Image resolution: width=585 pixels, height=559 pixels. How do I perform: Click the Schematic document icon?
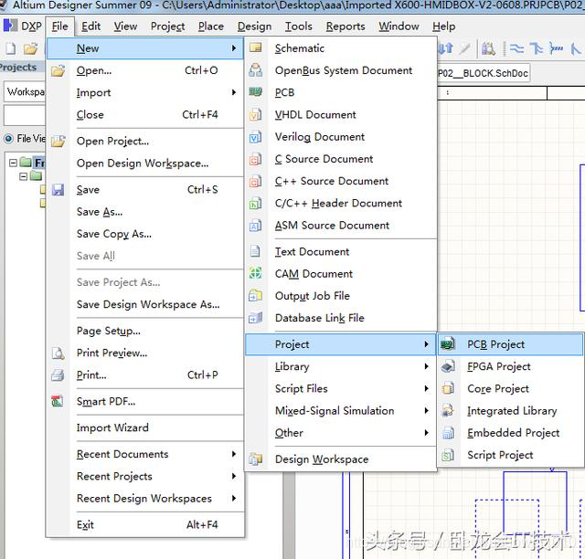pos(256,47)
